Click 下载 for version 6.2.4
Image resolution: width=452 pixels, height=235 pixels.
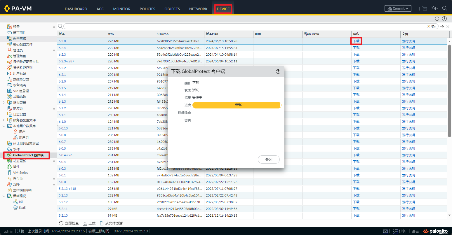pyautogui.click(x=356, y=48)
